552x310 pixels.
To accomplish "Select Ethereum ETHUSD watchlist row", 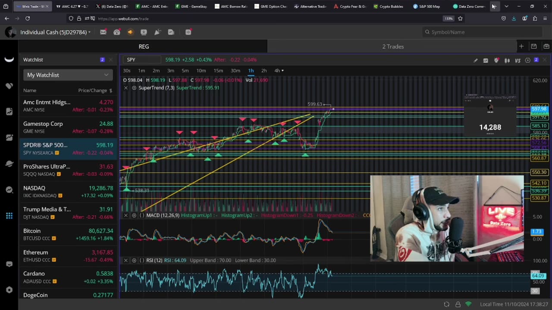I will [68, 256].
